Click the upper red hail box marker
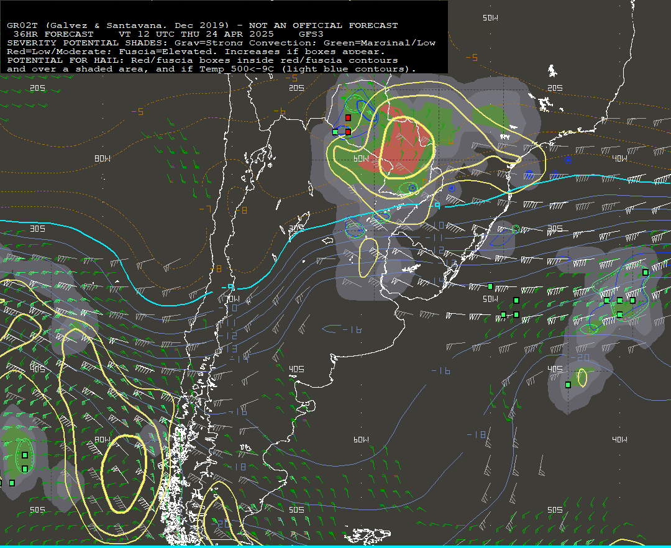 [348, 117]
